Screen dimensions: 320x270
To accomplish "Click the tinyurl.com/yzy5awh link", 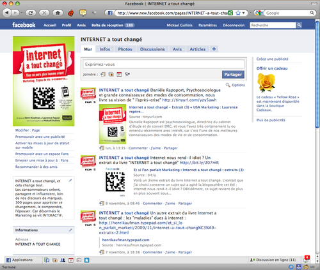I will 189,100.
